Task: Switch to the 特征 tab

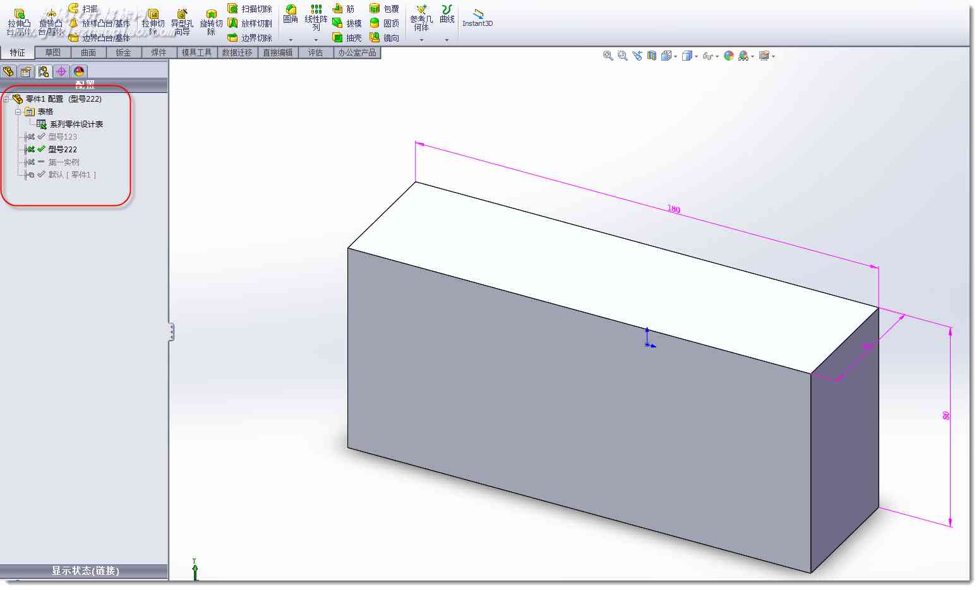Action: pyautogui.click(x=18, y=52)
